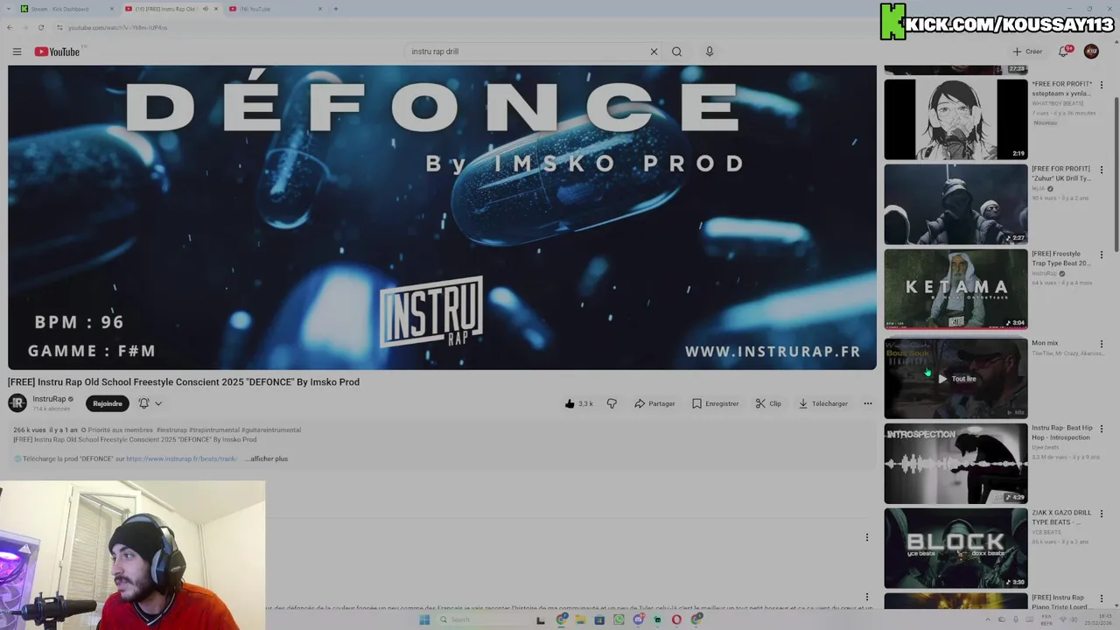This screenshot has height=630, width=1120.
Task: Click the DEFONCE video player
Action: (x=442, y=217)
